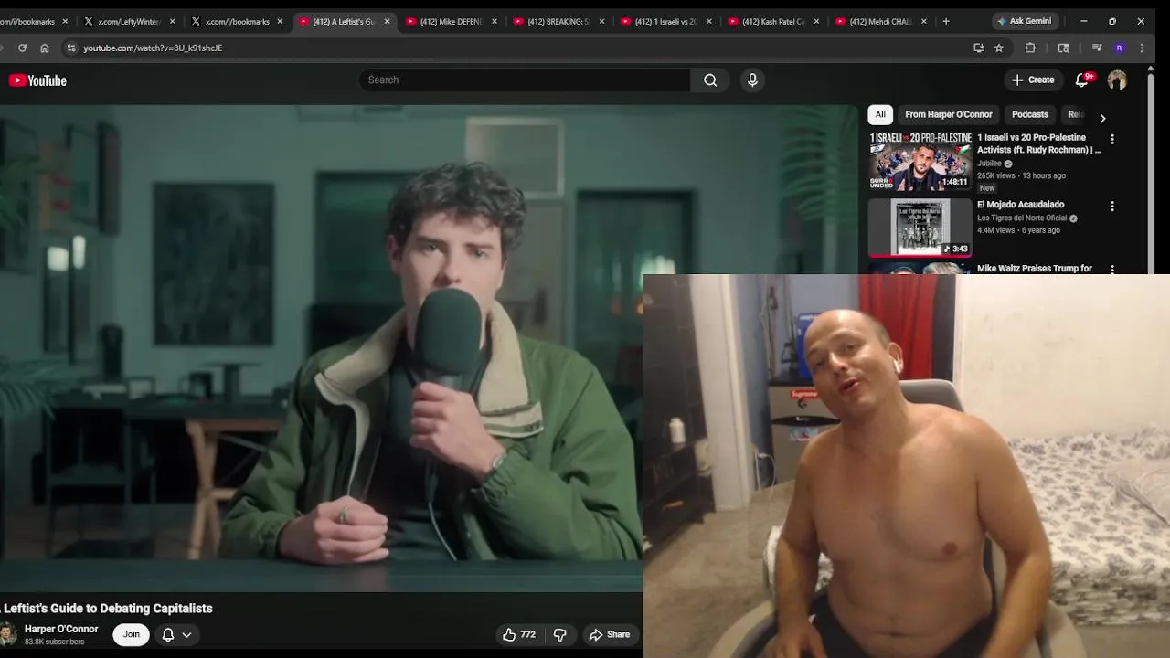The image size is (1170, 658).
Task: Open options menu for El Mojado Acaudalado
Action: coord(1112,207)
